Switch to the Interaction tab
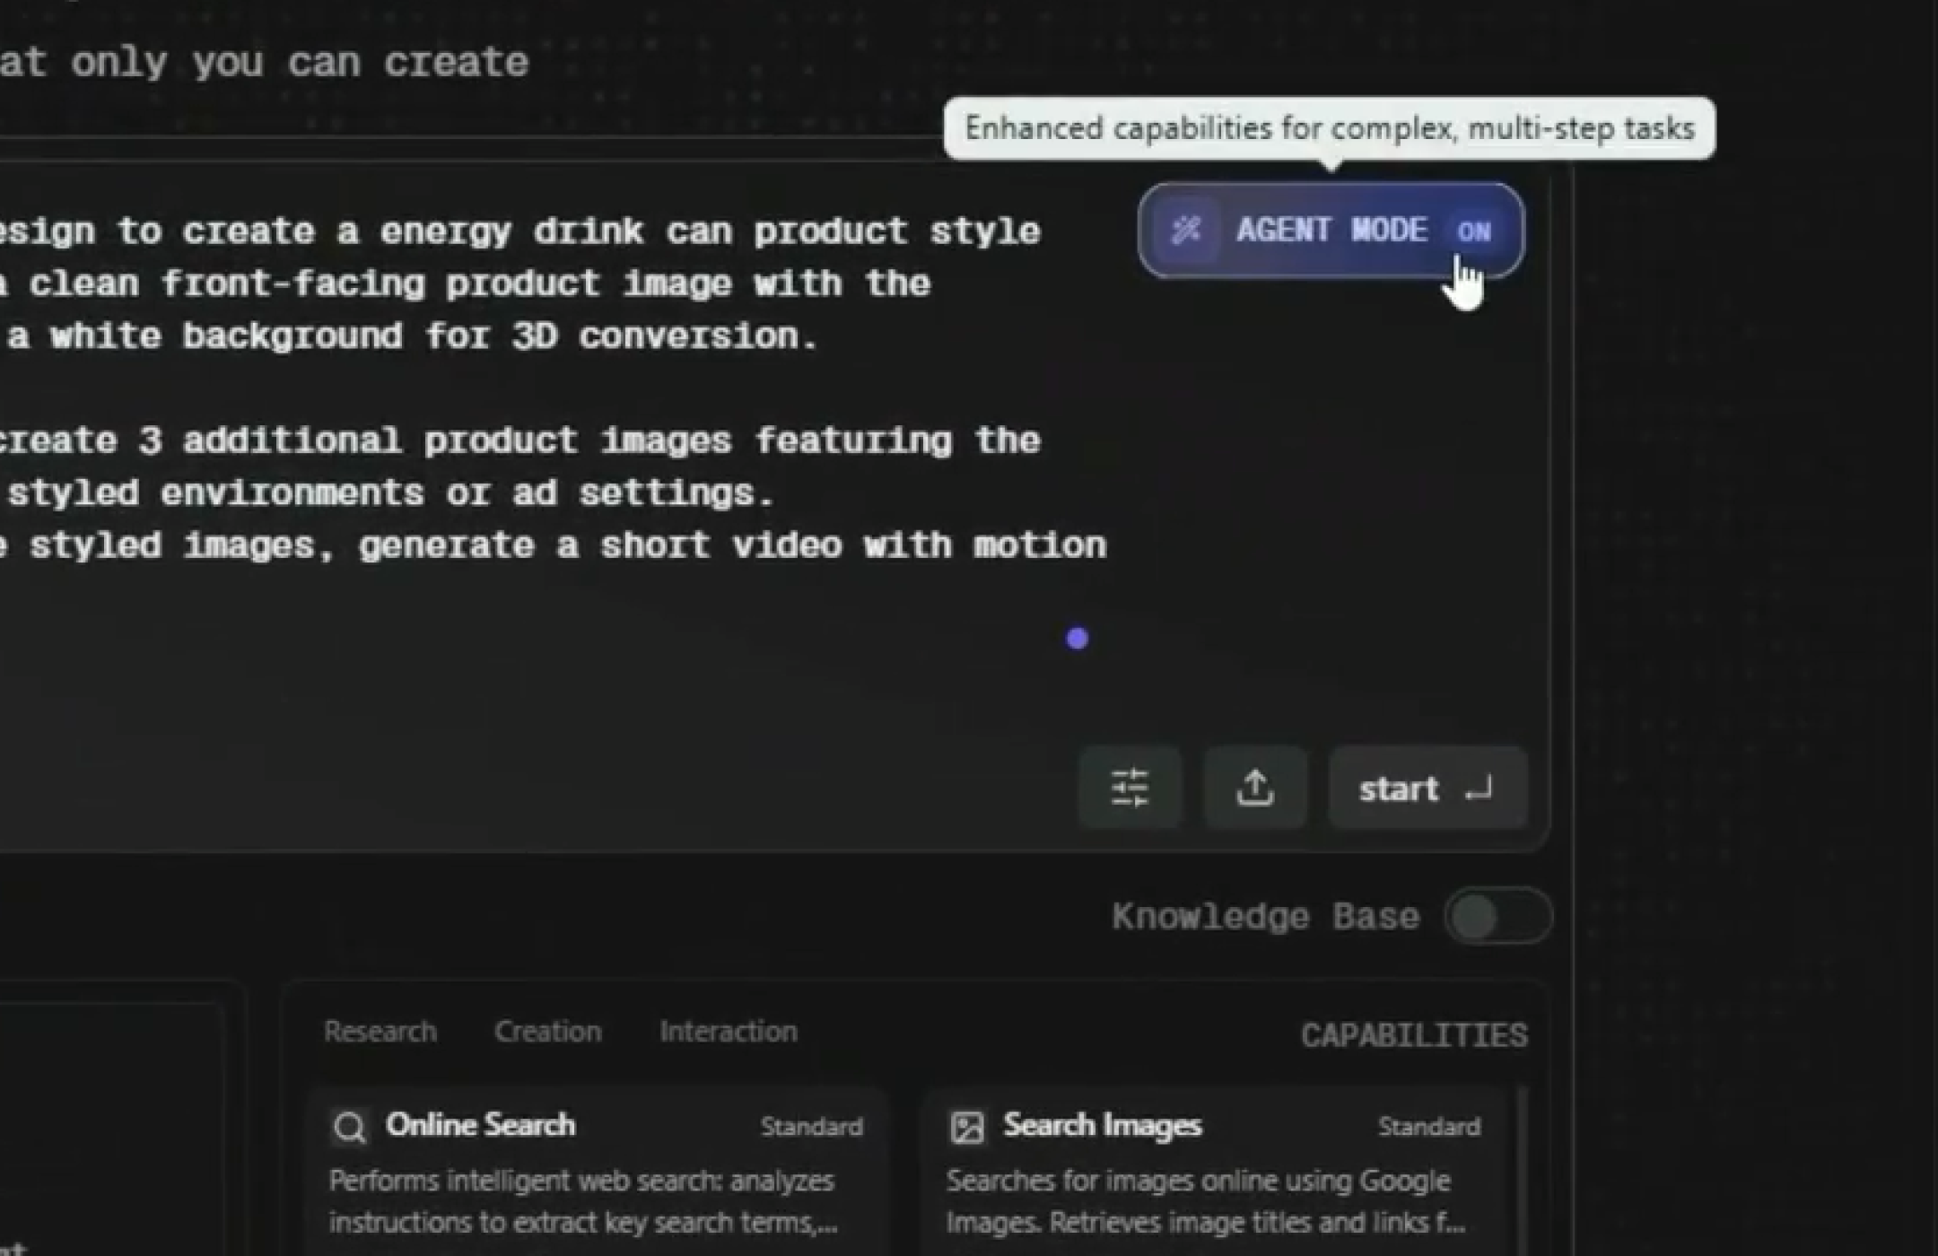Screen dimensions: 1938x1256 pyautogui.click(x=729, y=1032)
